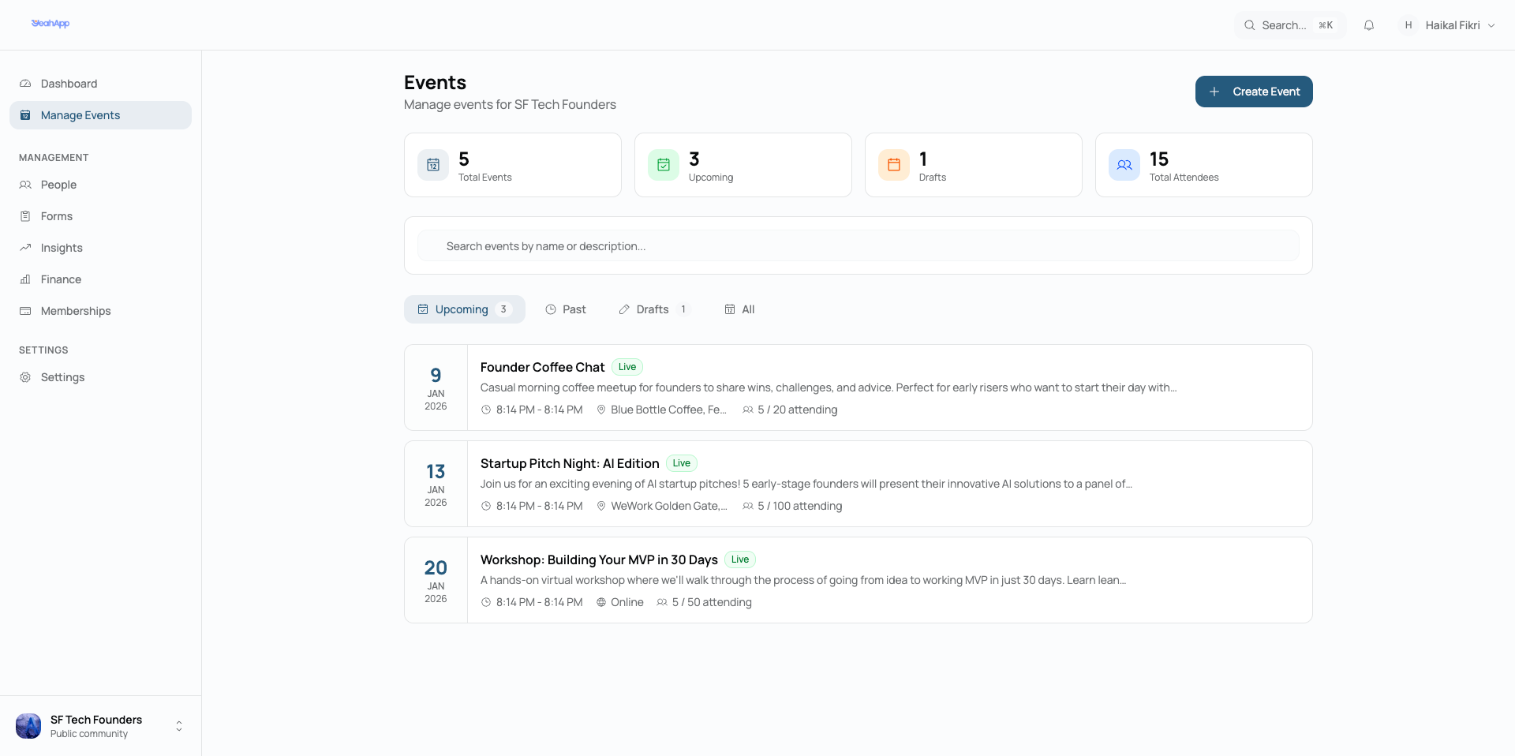The height and width of the screenshot is (756, 1515).
Task: Expand the SF Tech Founders community switcher
Action: (179, 726)
